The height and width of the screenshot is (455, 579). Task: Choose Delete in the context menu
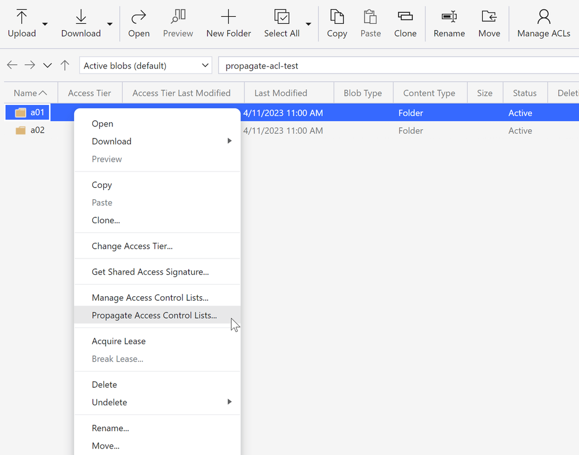pos(157,385)
